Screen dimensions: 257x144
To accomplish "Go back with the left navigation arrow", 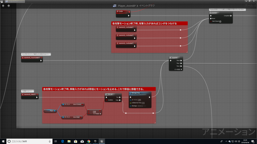I will (x=3, y=6).
